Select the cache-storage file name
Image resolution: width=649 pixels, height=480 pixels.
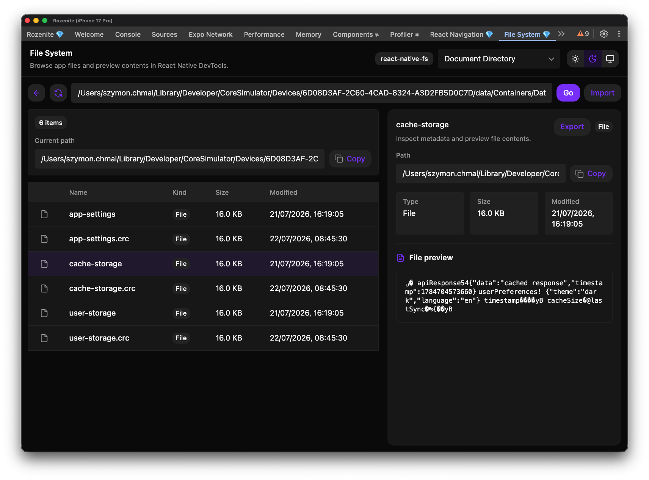[96, 264]
